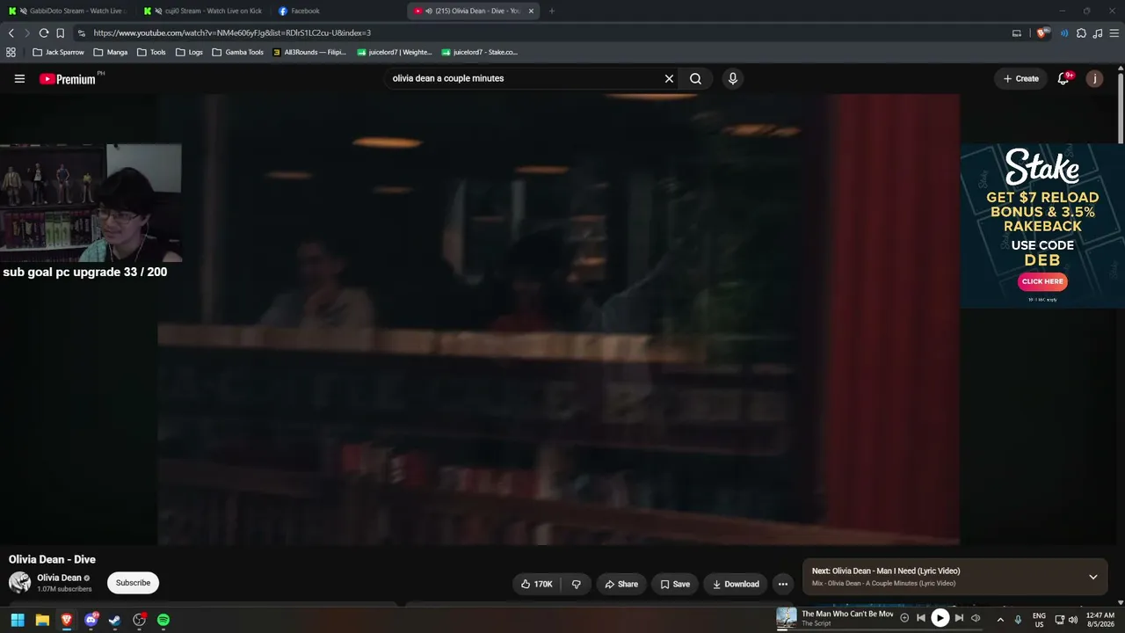The width and height of the screenshot is (1125, 633).
Task: Like the Olivia Dean Dive video
Action: point(536,584)
